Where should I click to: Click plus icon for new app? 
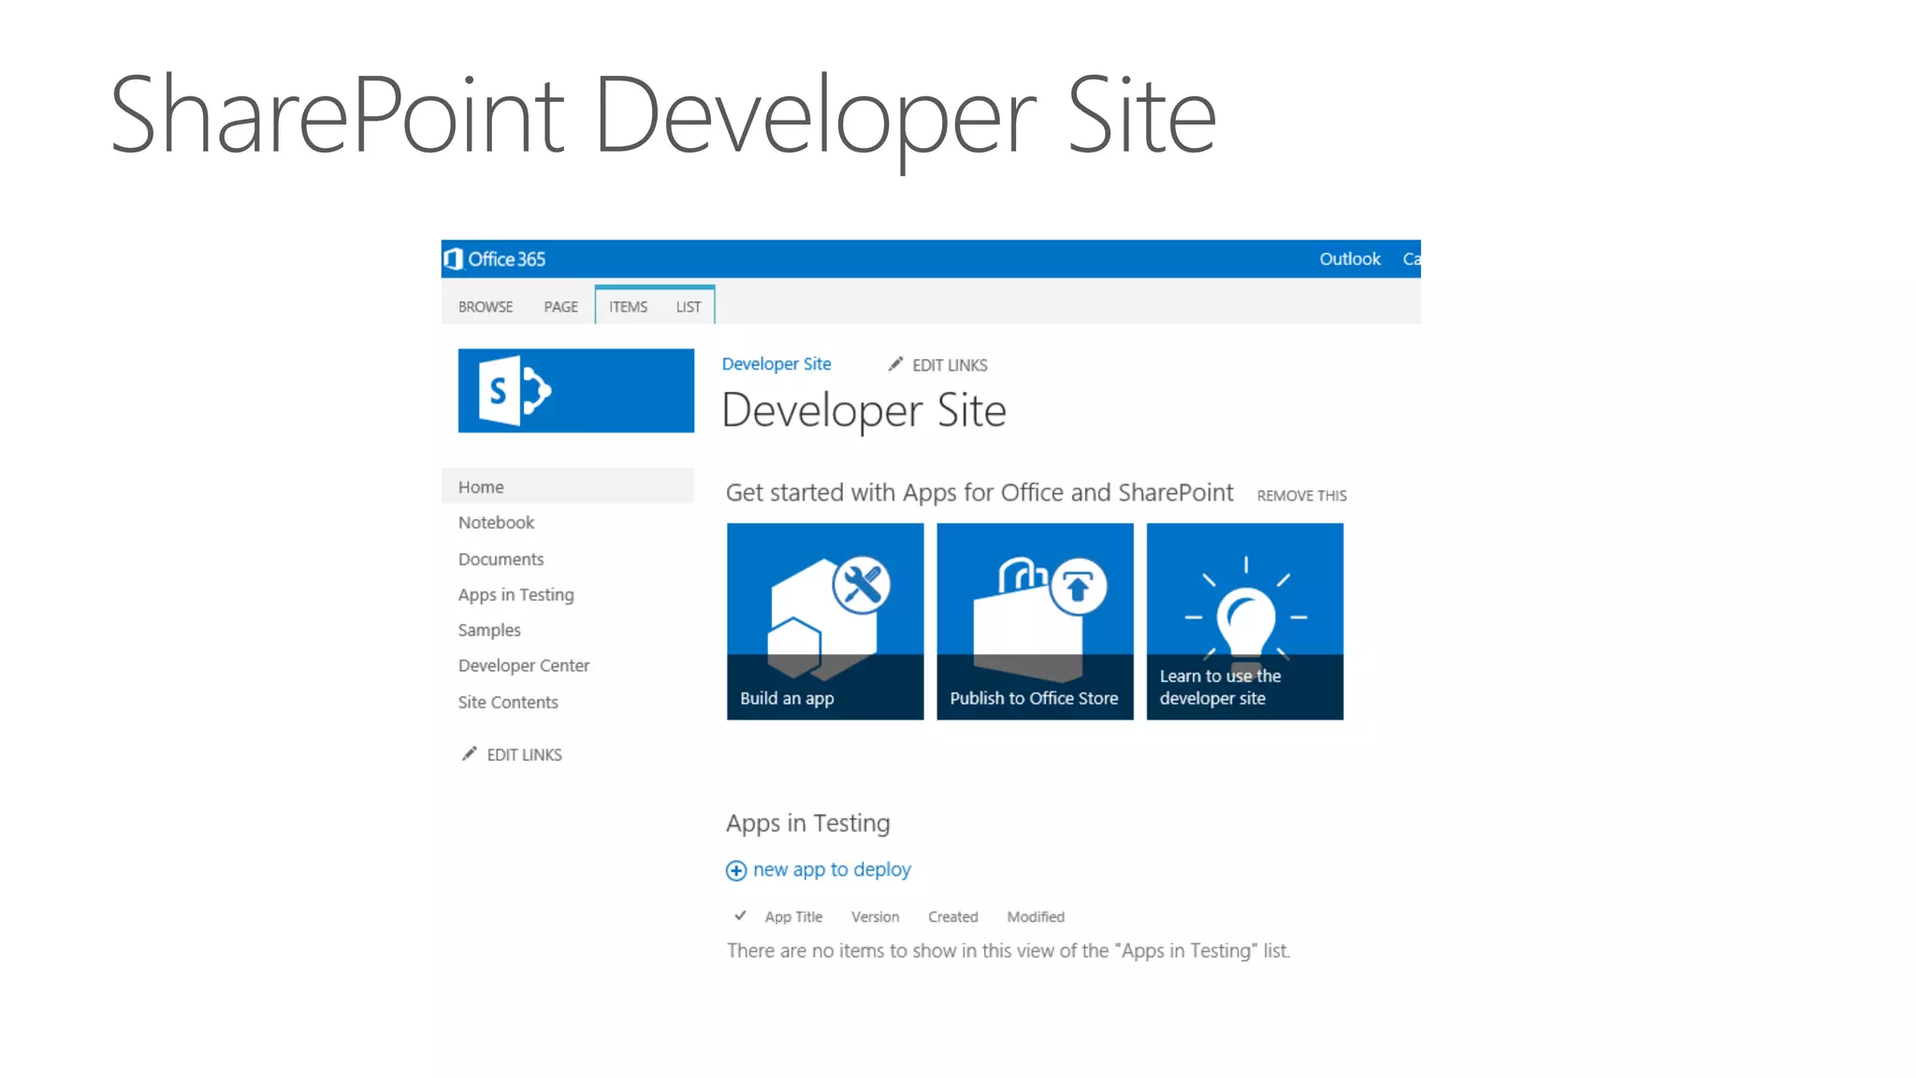[736, 871]
